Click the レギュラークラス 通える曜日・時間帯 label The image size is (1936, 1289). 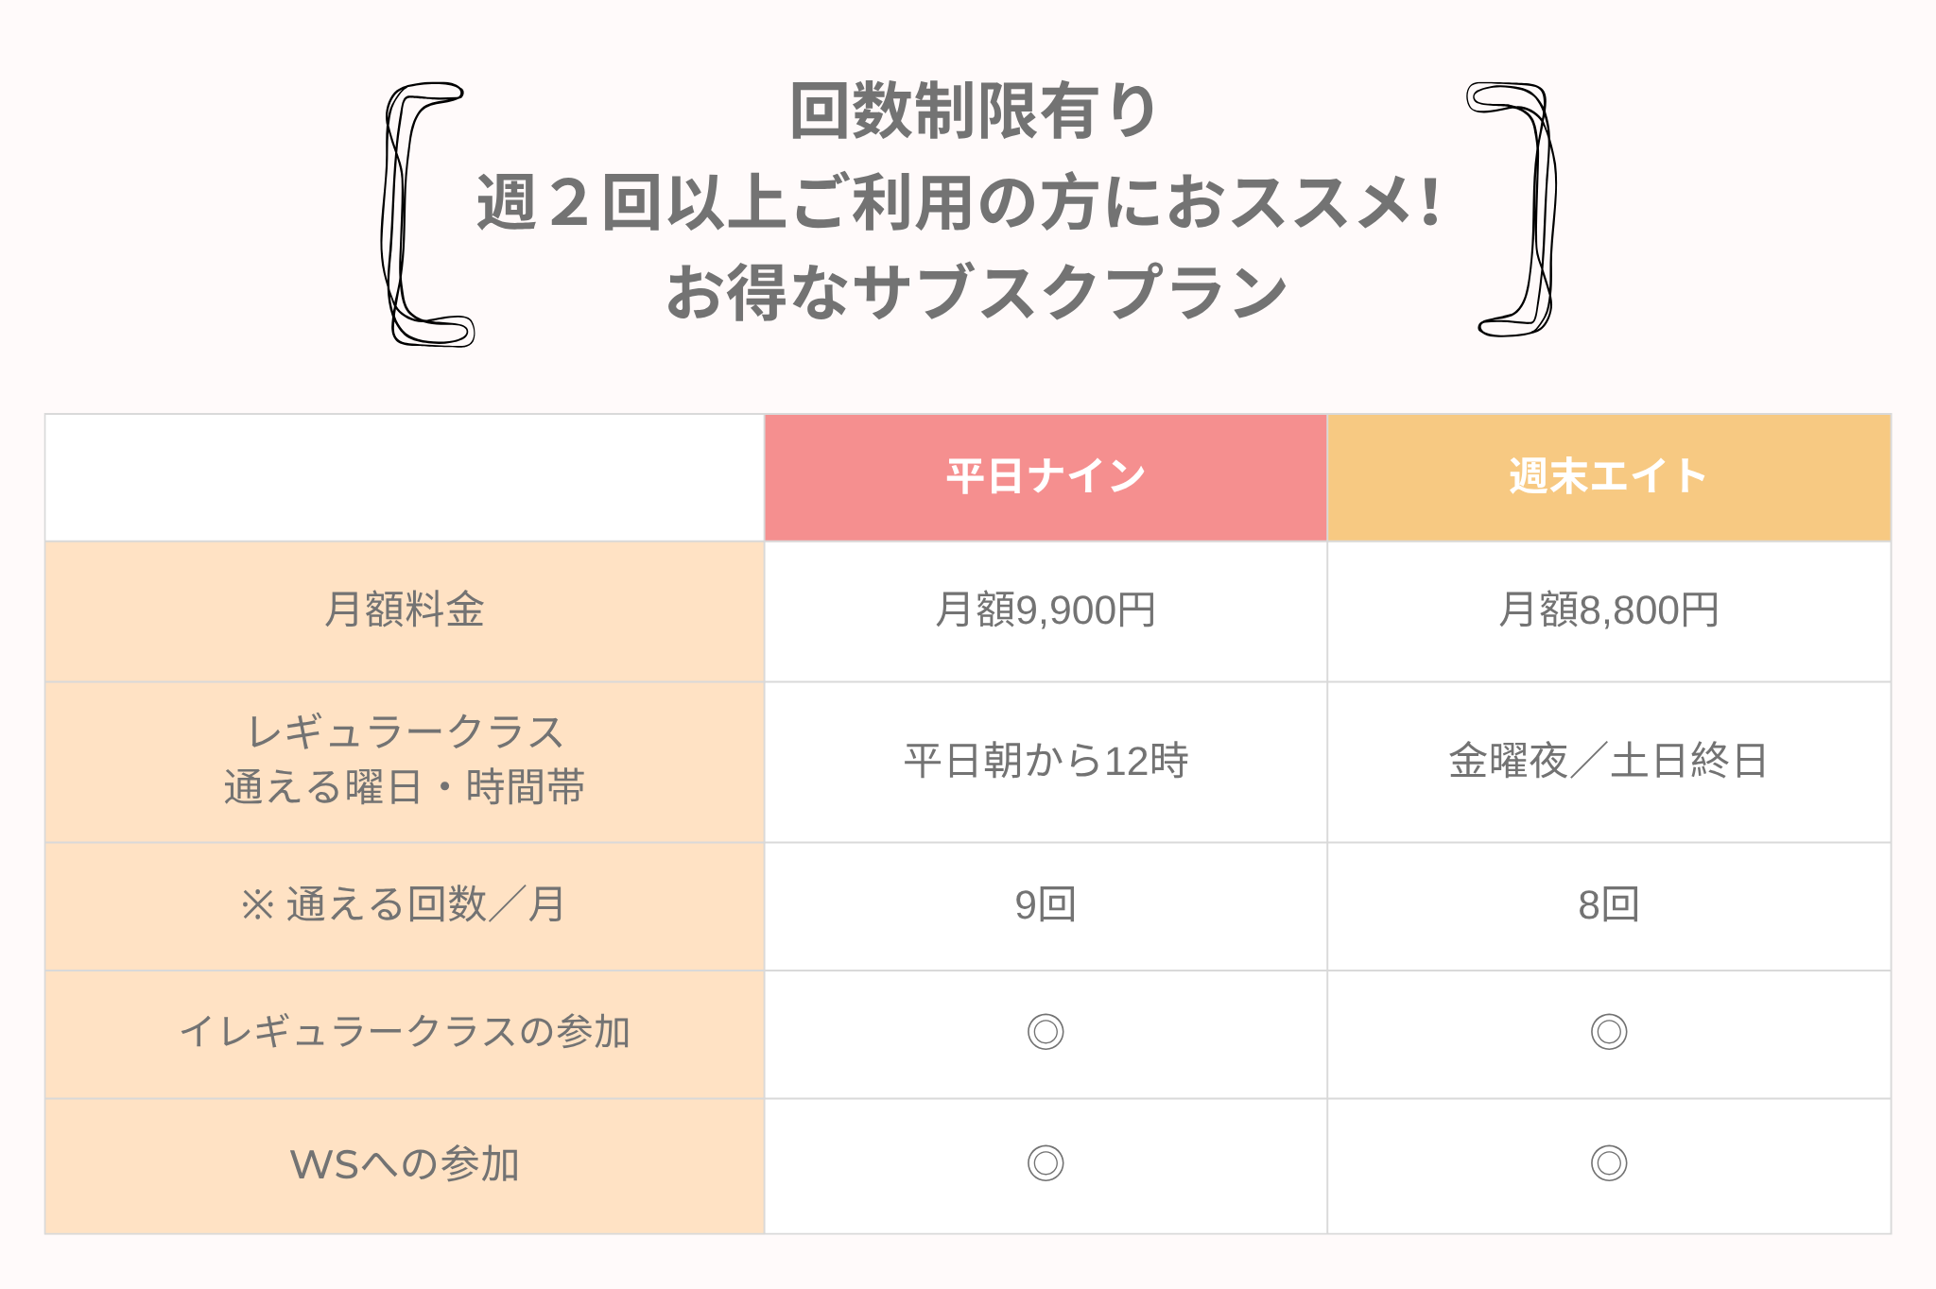click(405, 762)
